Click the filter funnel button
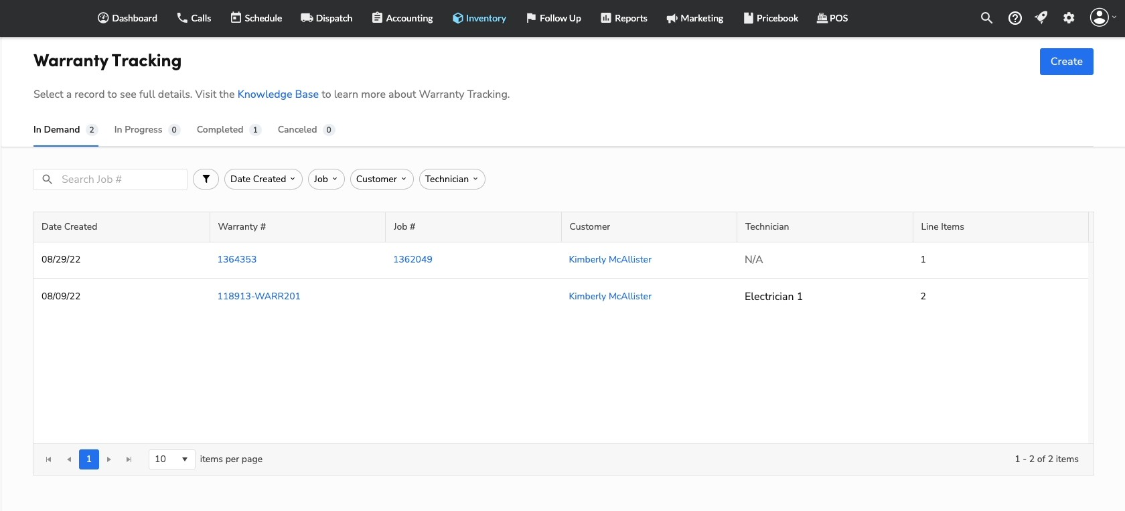1125x511 pixels. (x=206, y=179)
